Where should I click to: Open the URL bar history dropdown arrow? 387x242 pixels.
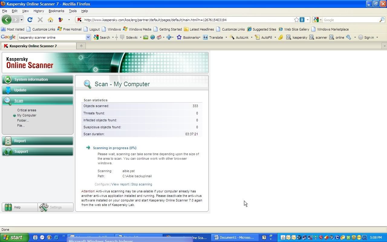pyautogui.click(x=307, y=20)
